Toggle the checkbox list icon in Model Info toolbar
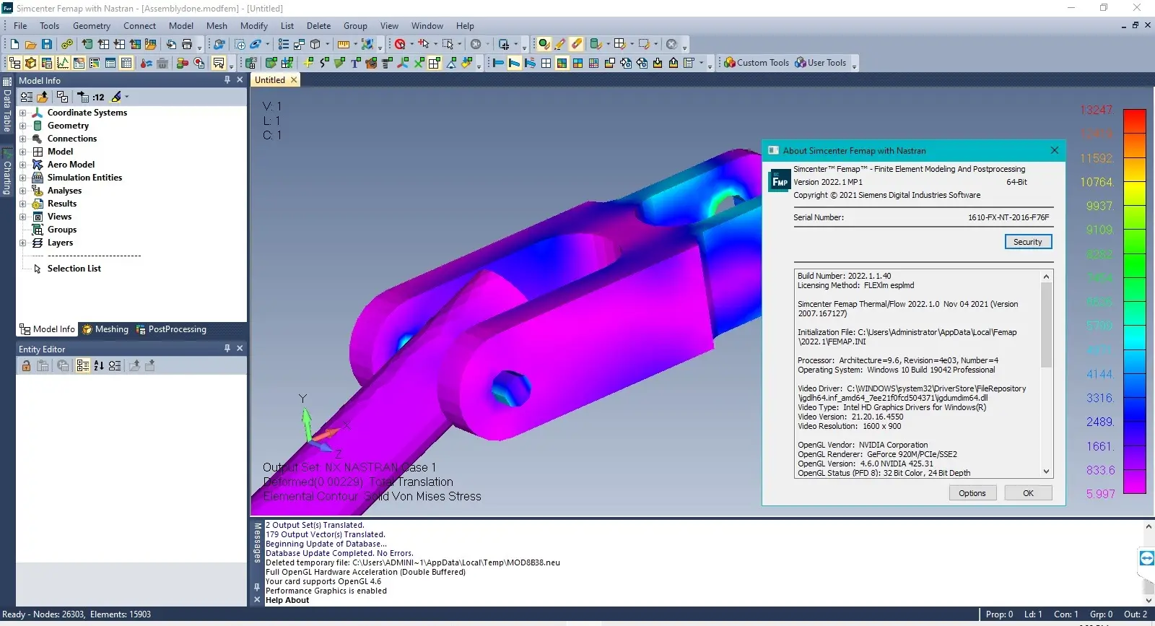This screenshot has height=626, width=1155. pos(62,97)
